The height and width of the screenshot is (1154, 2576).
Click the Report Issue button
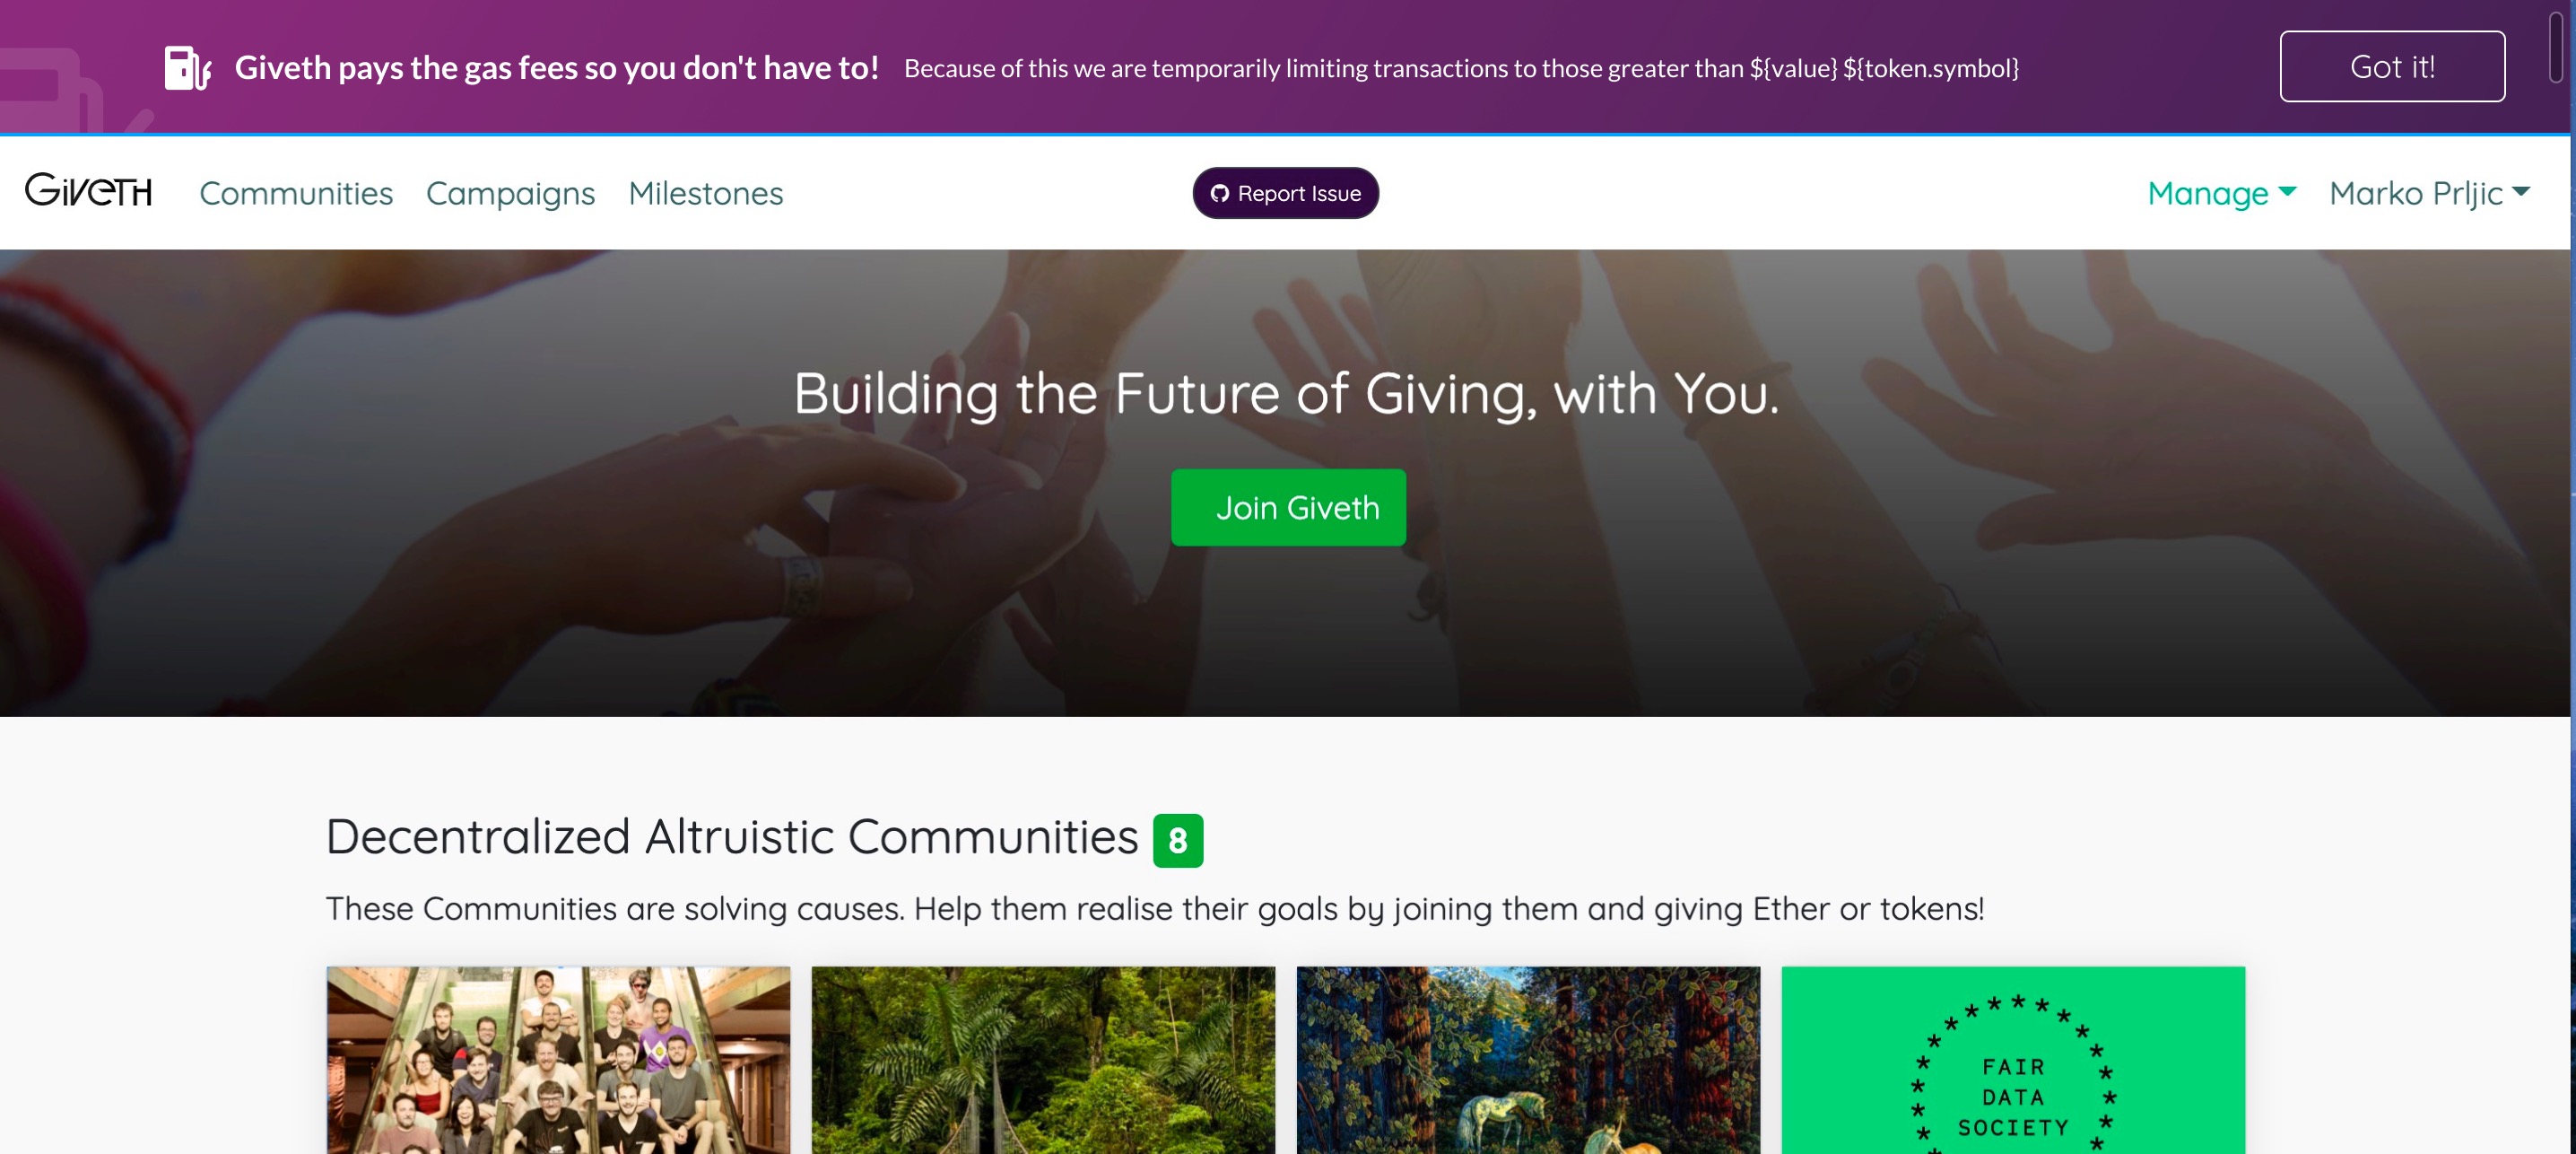point(1285,193)
